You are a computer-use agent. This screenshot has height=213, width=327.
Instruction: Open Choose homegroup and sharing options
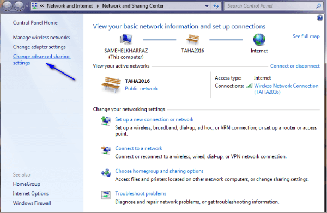[x=159, y=171]
